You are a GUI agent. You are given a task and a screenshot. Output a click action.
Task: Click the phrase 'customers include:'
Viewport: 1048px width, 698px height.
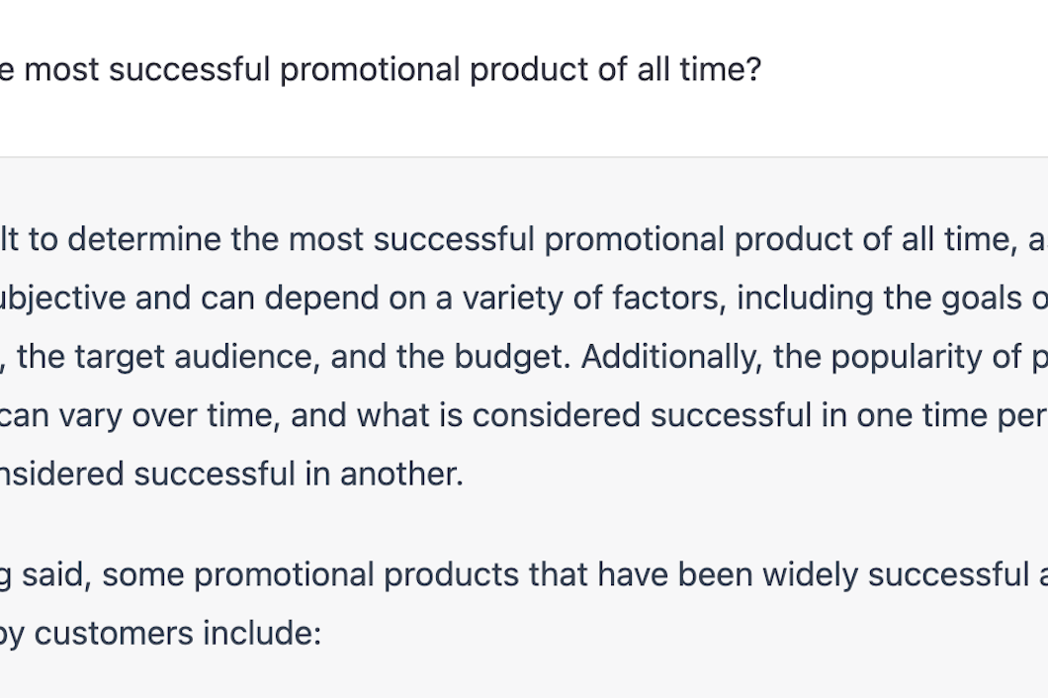pyautogui.click(x=178, y=634)
